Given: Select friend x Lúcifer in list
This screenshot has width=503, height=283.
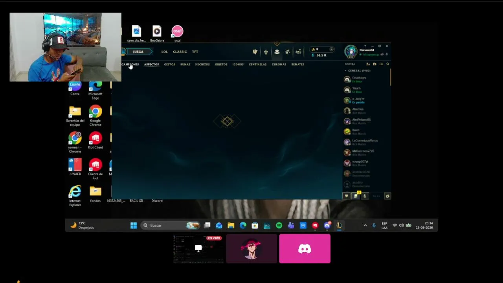Looking at the screenshot, I should point(366,100).
